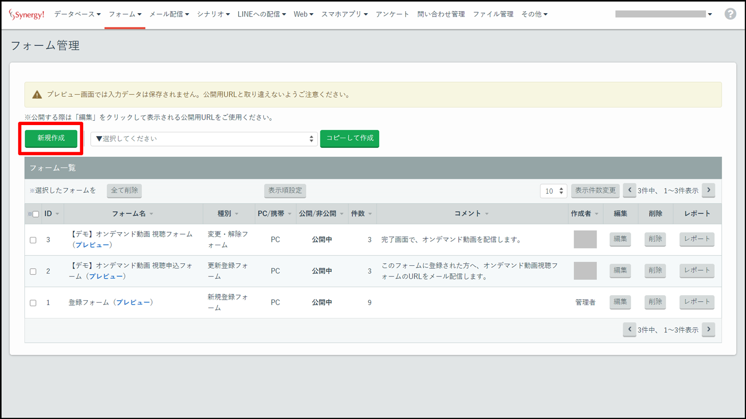Toggle select-all checkbox in table header
The height and width of the screenshot is (419, 746).
point(36,214)
